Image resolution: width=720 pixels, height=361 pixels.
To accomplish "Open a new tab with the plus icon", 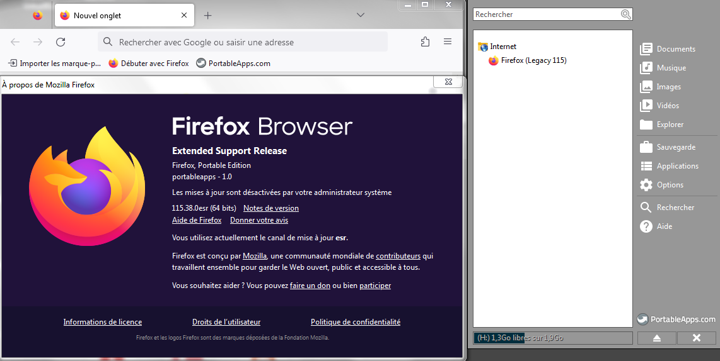I will pyautogui.click(x=207, y=15).
